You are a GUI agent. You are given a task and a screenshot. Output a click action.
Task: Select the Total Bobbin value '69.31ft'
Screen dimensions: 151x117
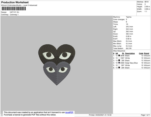pyautogui.click(x=129, y=48)
